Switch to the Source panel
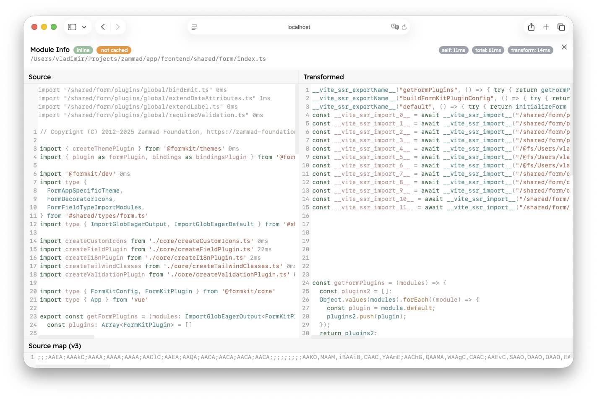The width and height of the screenshot is (597, 399). 40,77
